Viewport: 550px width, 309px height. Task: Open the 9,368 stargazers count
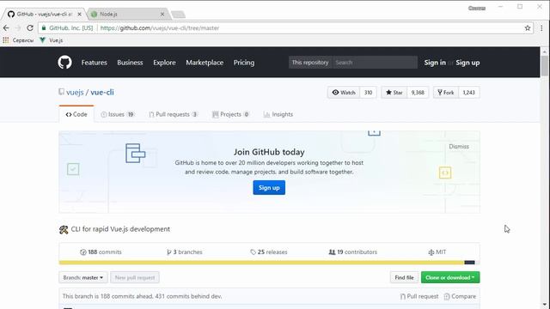(x=418, y=93)
